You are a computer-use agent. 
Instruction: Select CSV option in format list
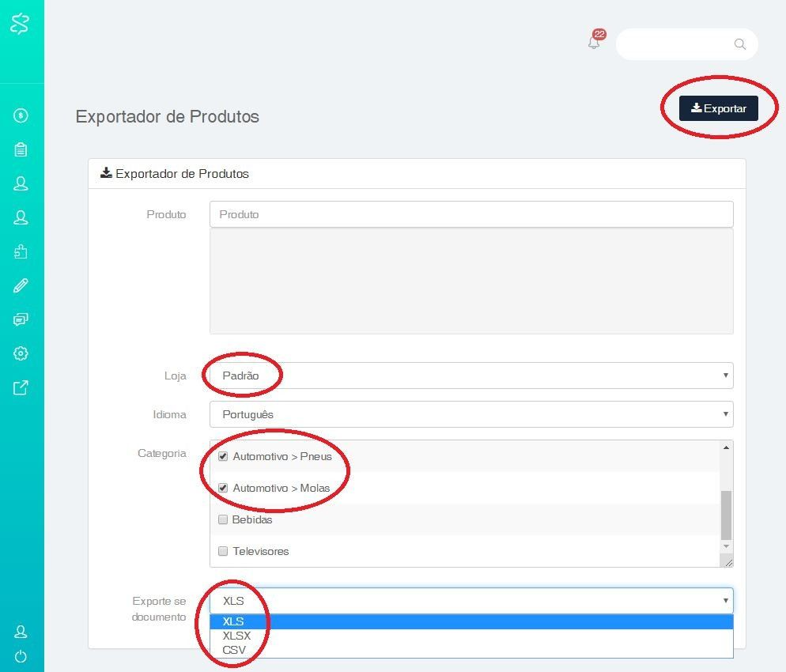click(x=471, y=650)
